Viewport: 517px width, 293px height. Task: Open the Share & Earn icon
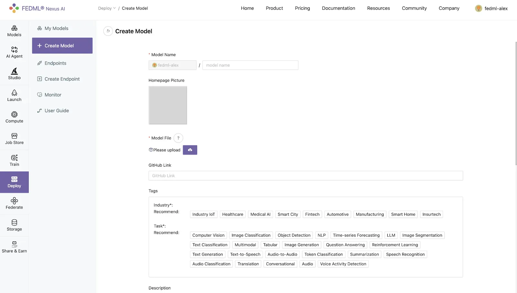[14, 244]
